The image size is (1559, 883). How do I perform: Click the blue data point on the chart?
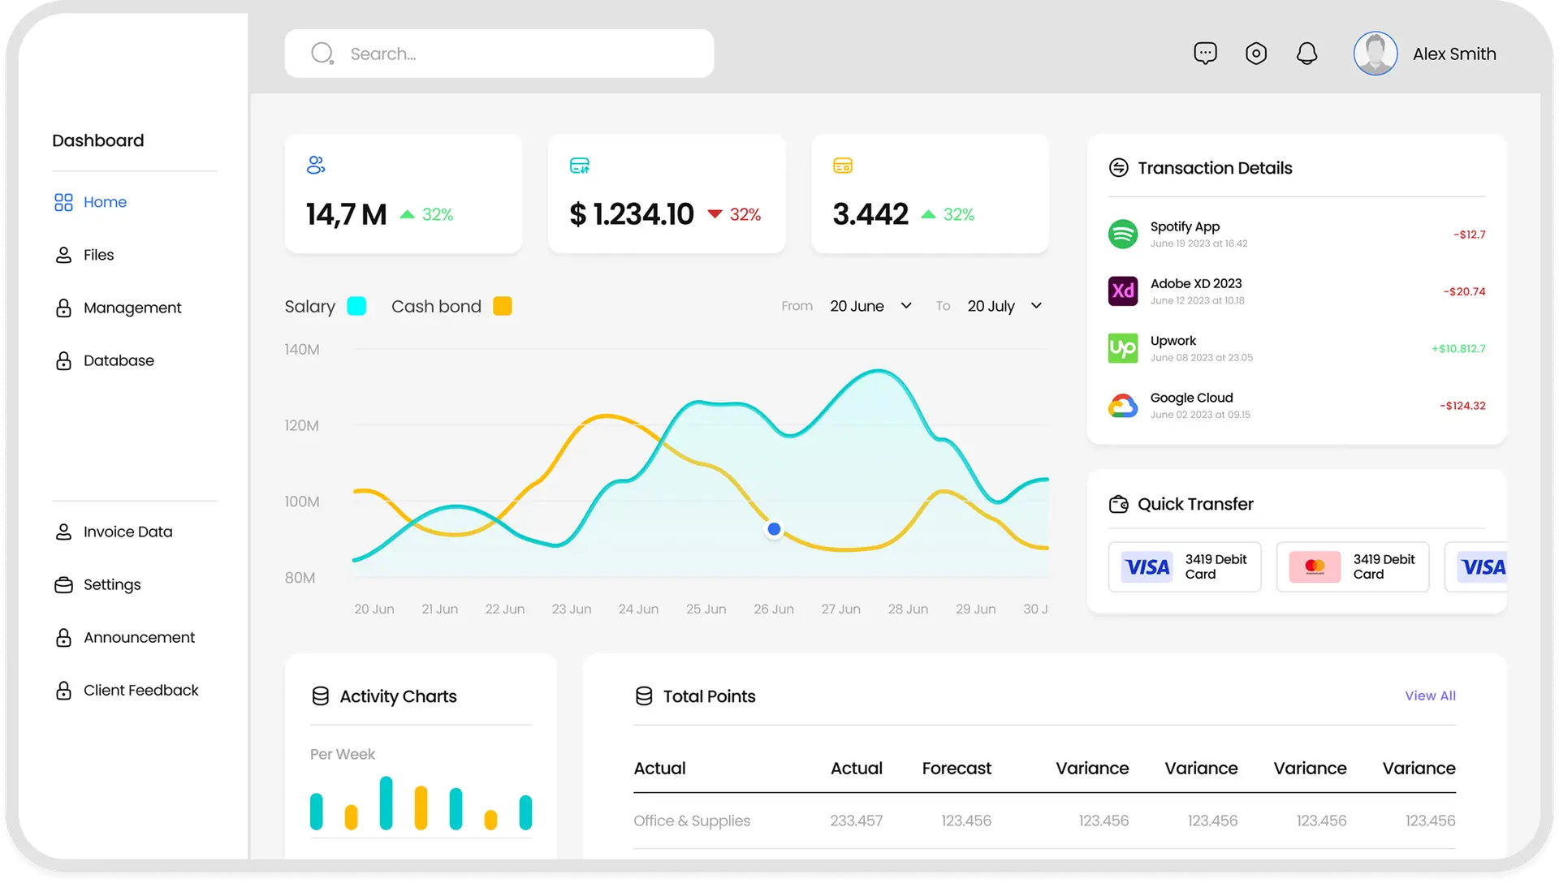[774, 529]
